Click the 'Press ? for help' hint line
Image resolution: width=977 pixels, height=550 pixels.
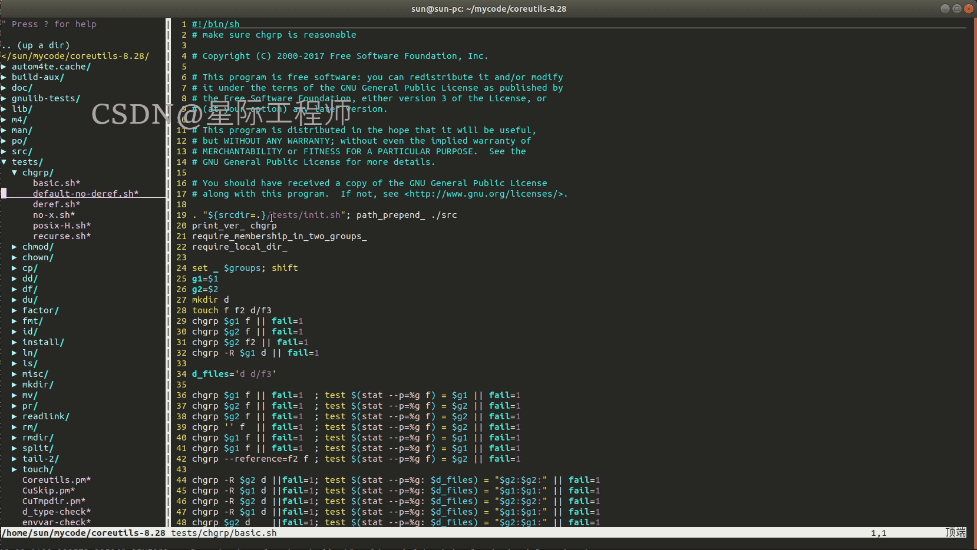[x=49, y=24]
